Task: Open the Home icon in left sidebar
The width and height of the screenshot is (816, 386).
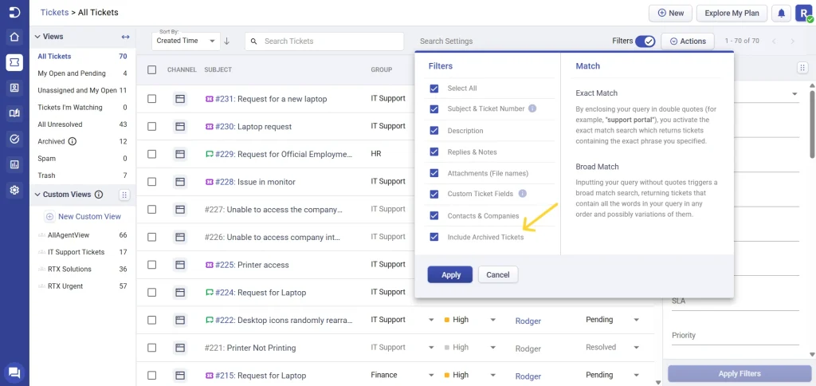Action: [x=14, y=37]
